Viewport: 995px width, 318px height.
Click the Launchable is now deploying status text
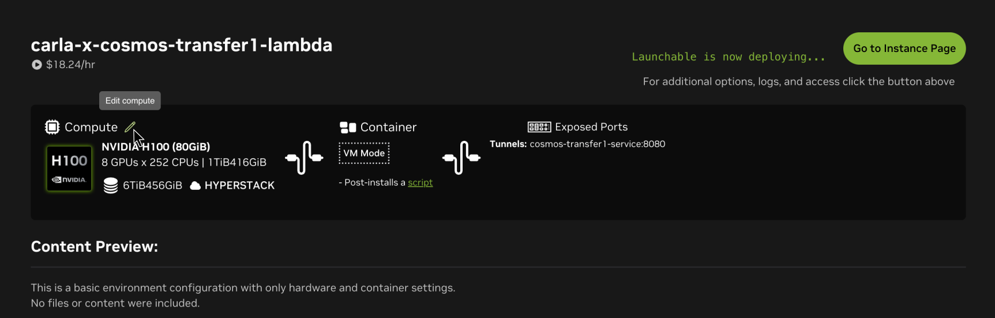(x=728, y=57)
